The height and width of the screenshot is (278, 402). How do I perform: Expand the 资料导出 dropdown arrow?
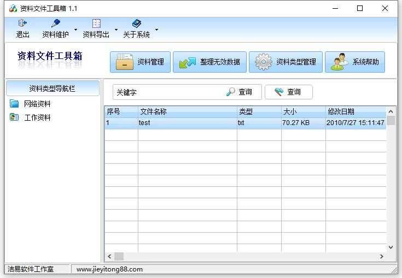(116, 29)
